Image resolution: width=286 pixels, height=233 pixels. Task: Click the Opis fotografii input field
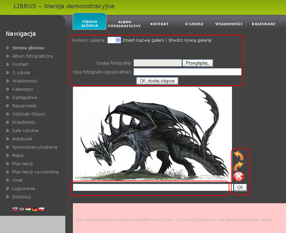pos(188,72)
